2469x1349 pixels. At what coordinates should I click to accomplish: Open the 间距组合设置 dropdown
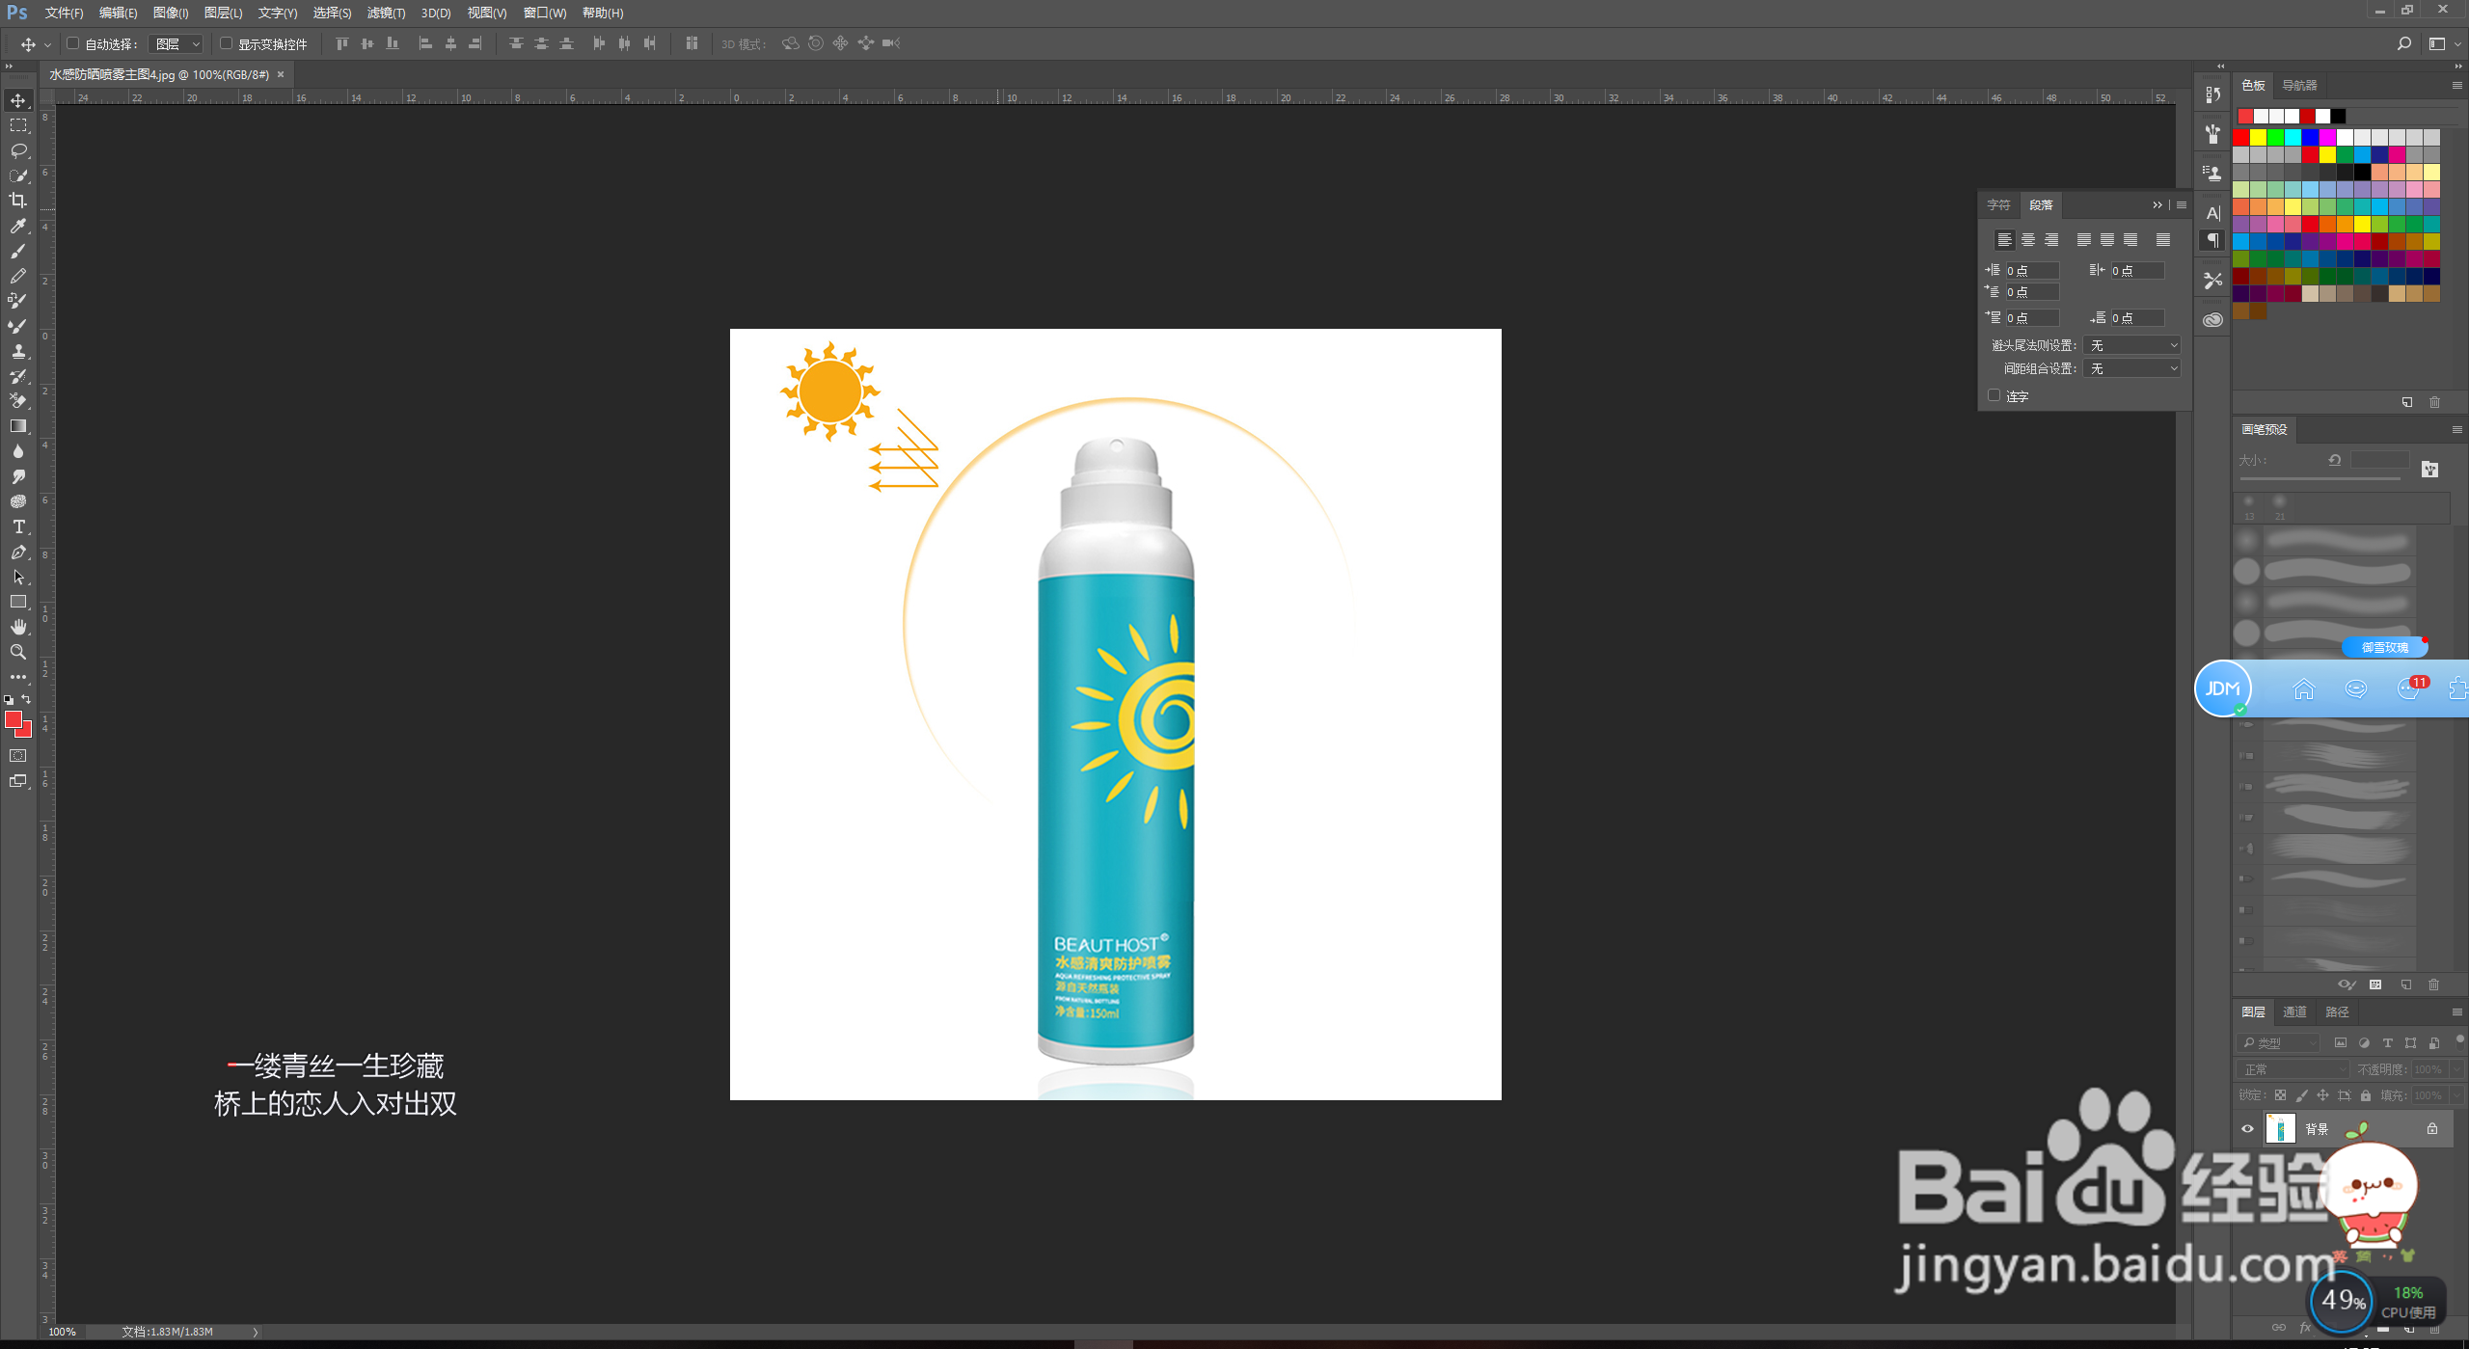[2131, 368]
